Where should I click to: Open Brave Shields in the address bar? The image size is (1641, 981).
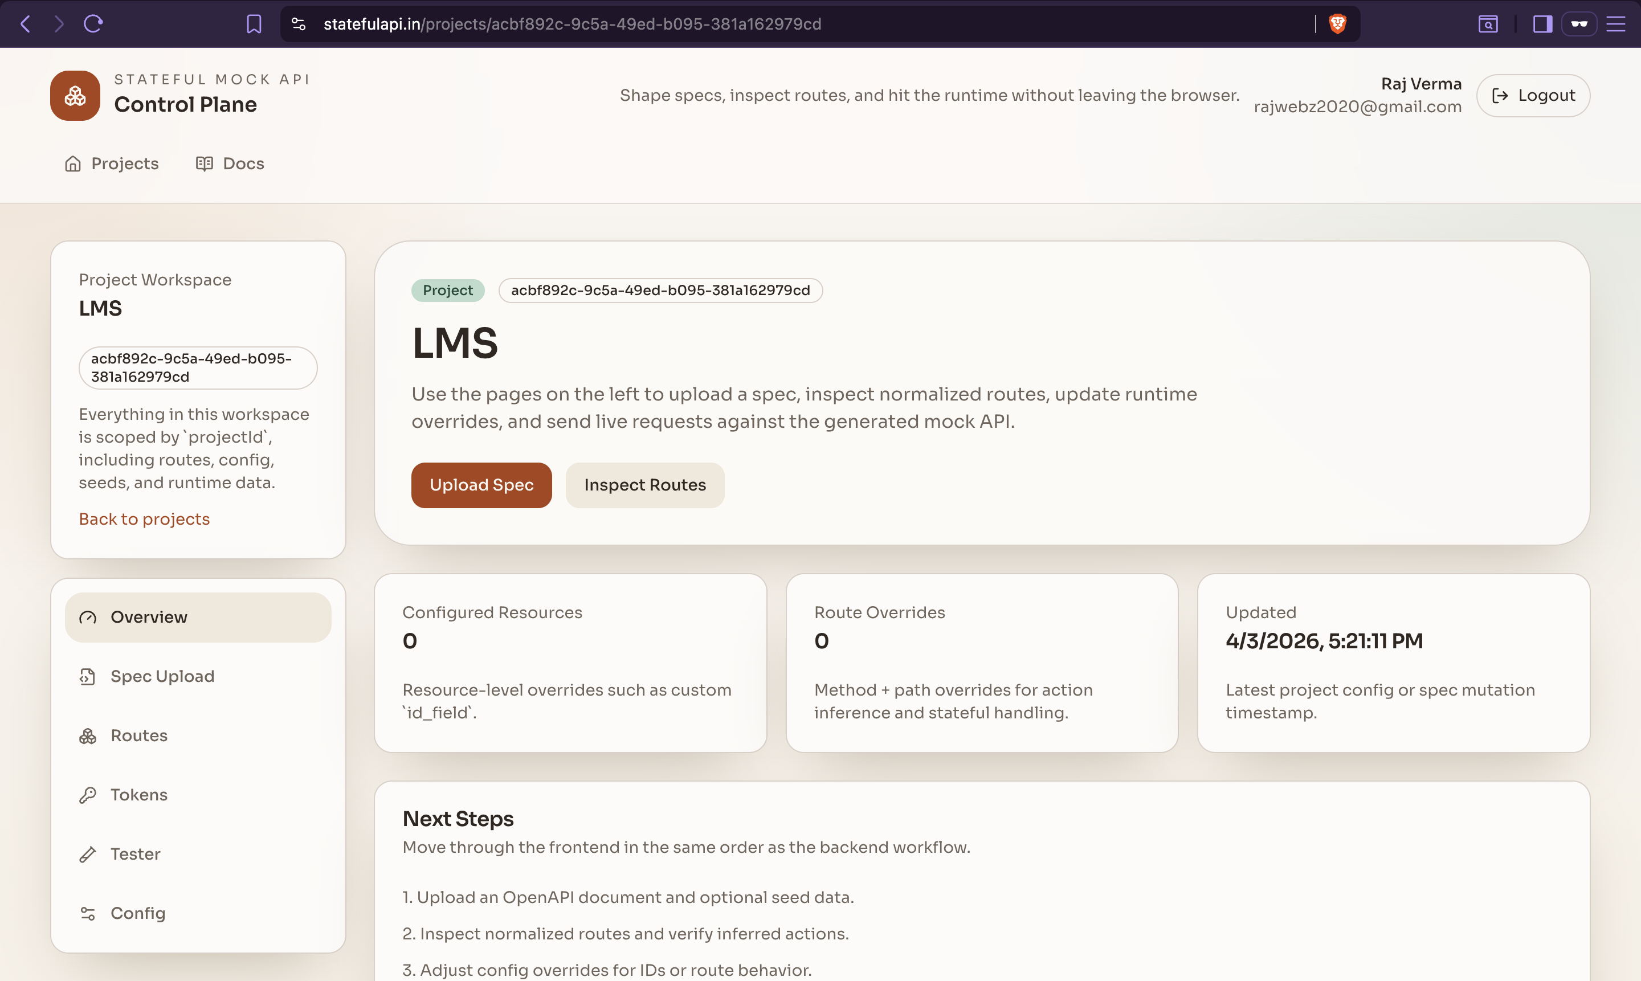1337,24
